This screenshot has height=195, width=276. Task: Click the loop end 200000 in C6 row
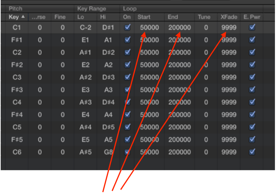coord(180,152)
